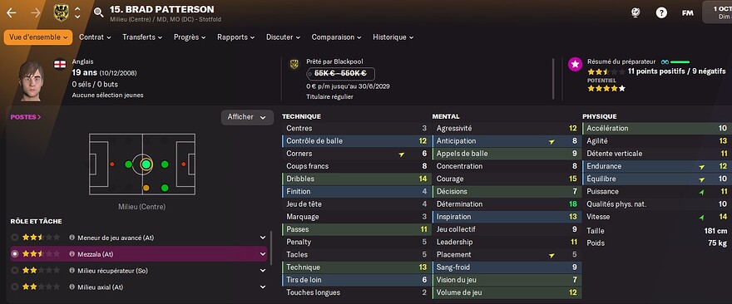Screen dimensions: 732x304
Task: Select the Milieu axial (At) radio button
Action: click(x=15, y=287)
